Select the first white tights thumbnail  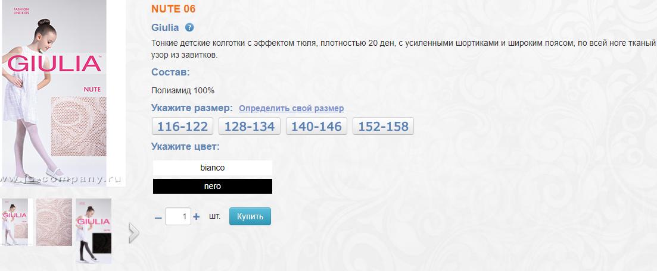pyautogui.click(x=15, y=222)
